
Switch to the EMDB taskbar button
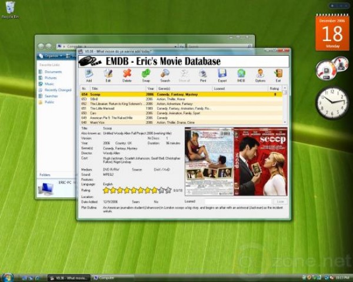point(69,278)
